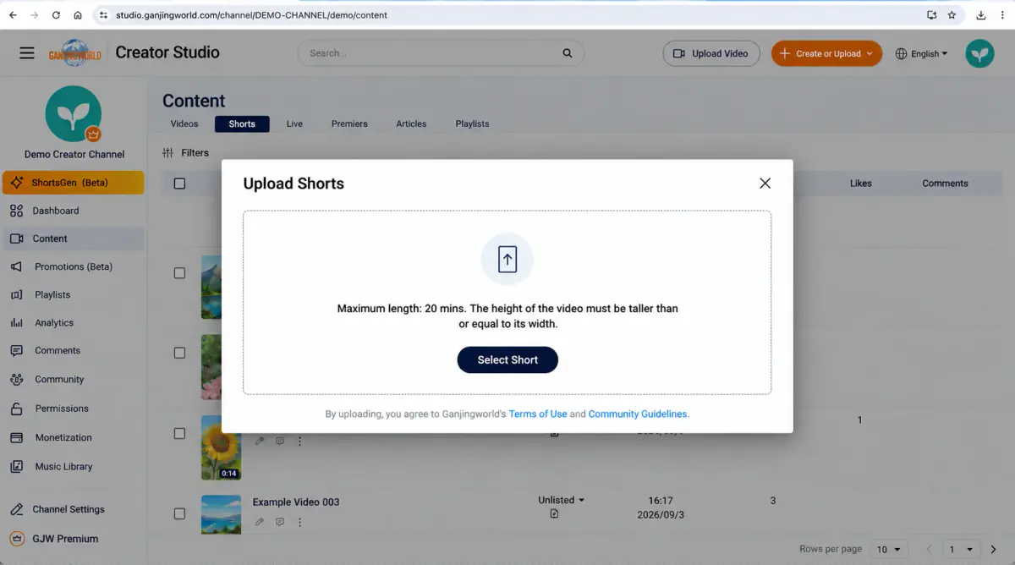Open the hamburger navigation menu
1015x565 pixels.
pos(27,52)
